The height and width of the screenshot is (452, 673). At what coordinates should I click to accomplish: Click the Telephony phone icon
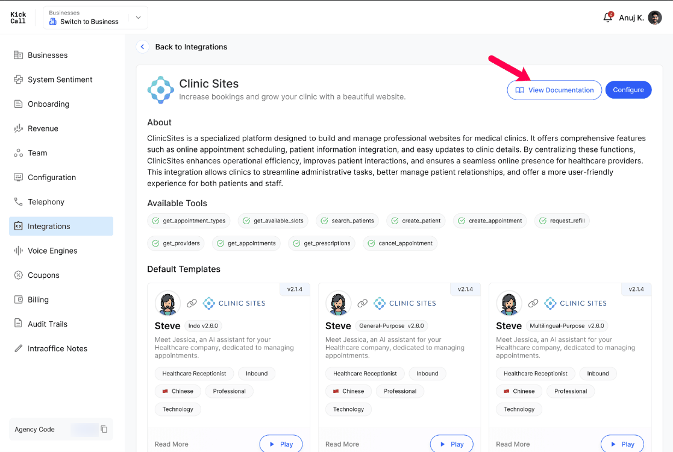point(18,202)
